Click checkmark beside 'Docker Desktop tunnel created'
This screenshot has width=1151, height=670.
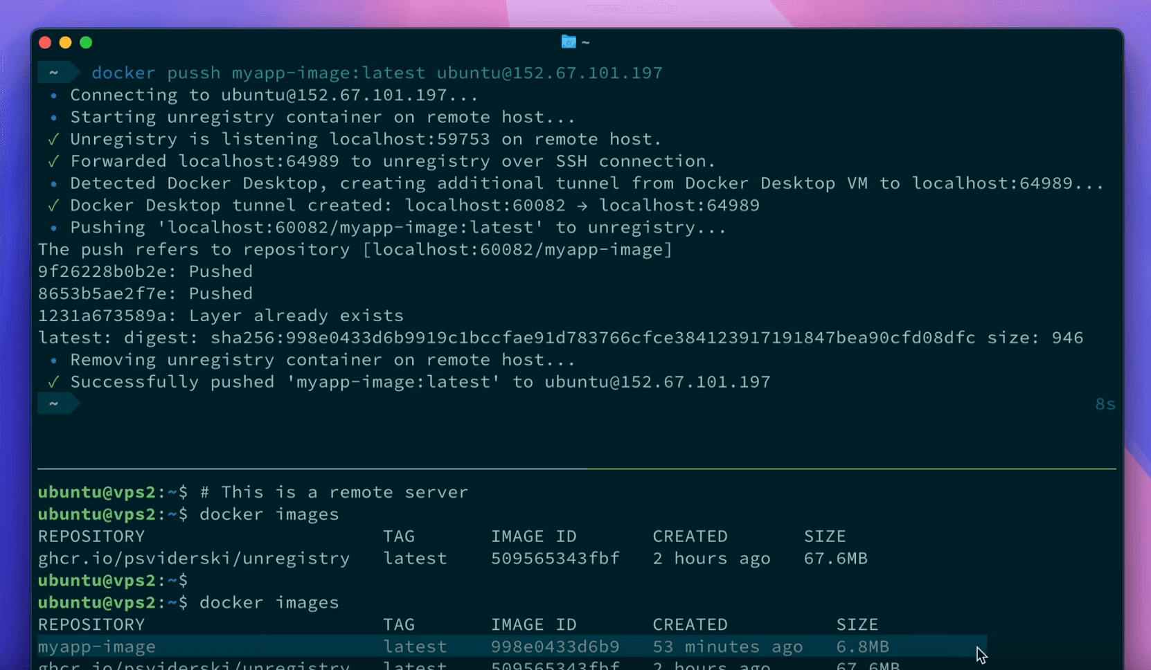pos(53,206)
